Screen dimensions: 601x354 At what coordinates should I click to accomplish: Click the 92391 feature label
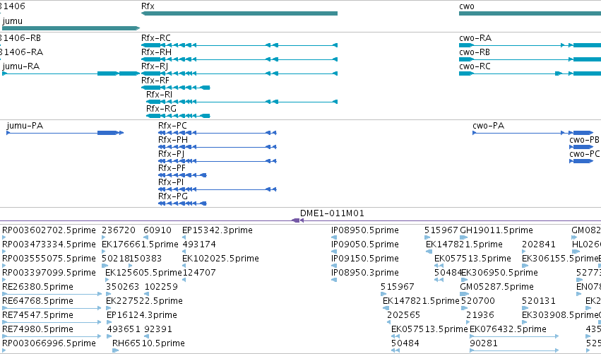158,329
